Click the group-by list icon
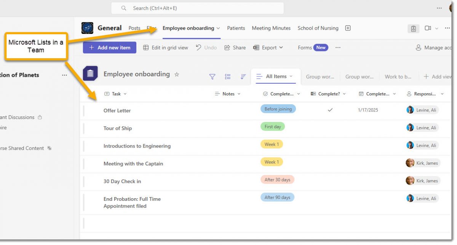457x245 pixels. 228,76
